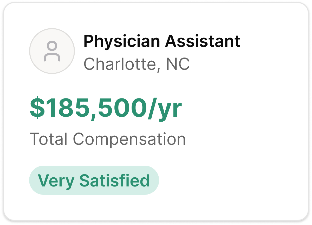Image resolution: width=312 pixels, height=225 pixels.
Task: Click the Very Satisfied badge
Action: [x=94, y=180]
